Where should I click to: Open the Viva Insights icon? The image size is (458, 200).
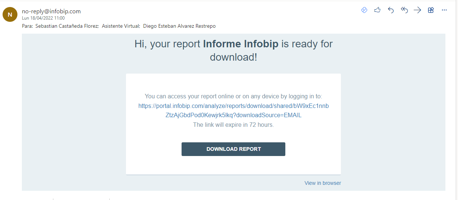coord(364,10)
